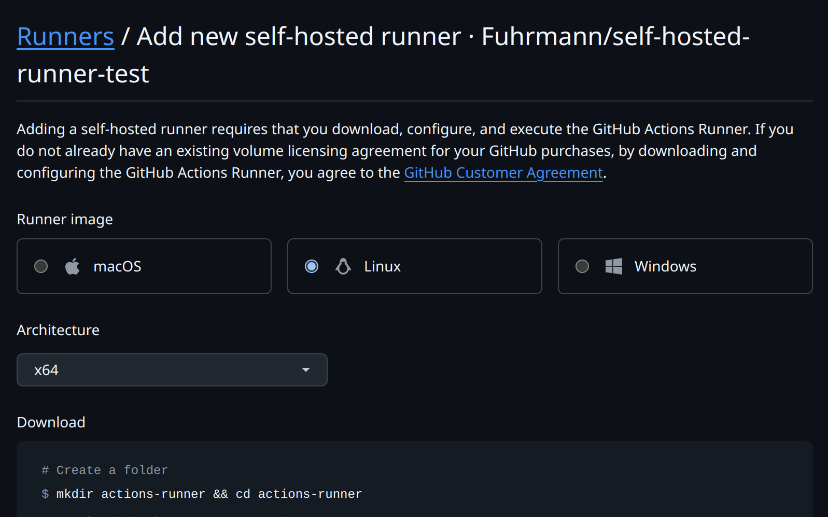Select the Linux radio button
This screenshot has height=517, width=828.
(x=312, y=266)
